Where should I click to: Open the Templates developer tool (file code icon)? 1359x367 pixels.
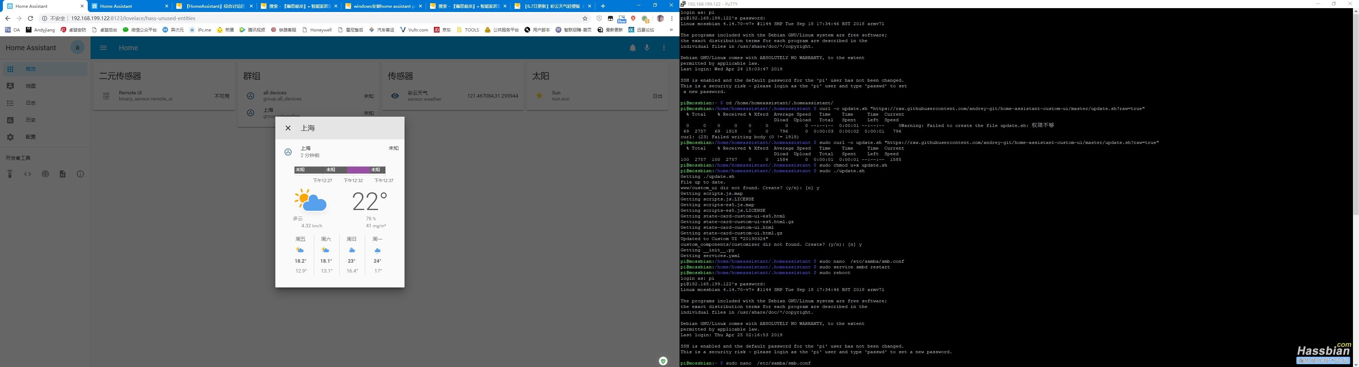[x=63, y=174]
